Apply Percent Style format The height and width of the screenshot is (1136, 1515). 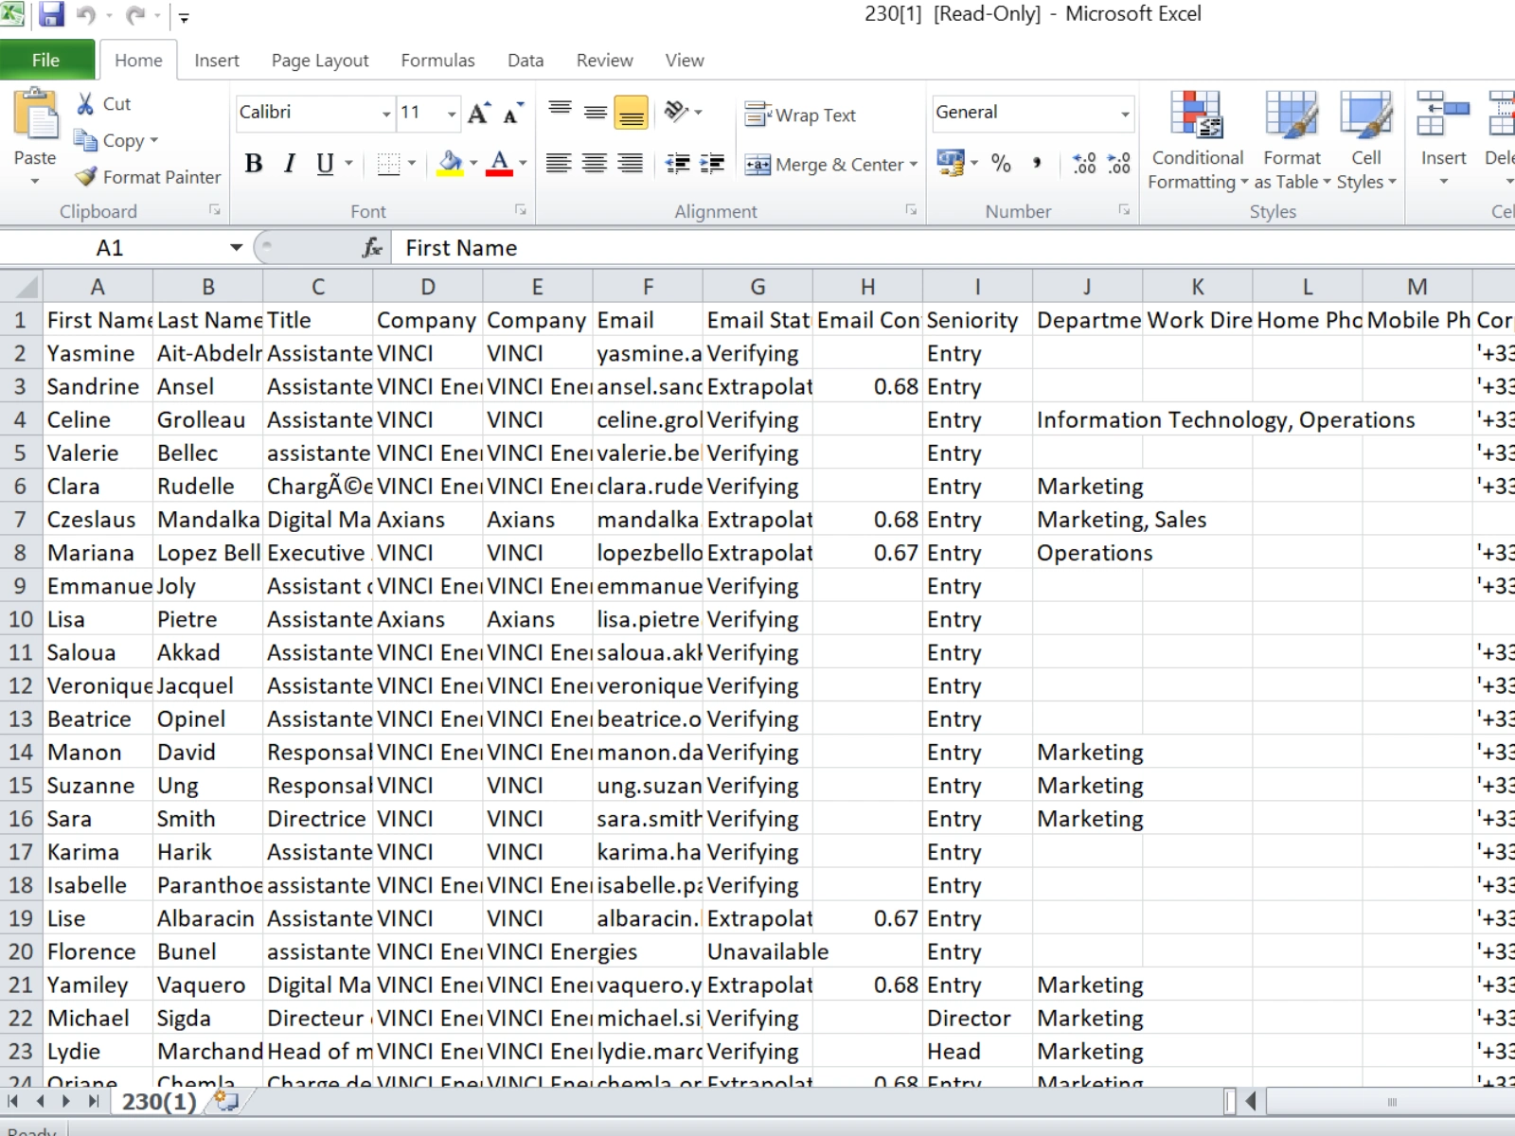point(1001,164)
